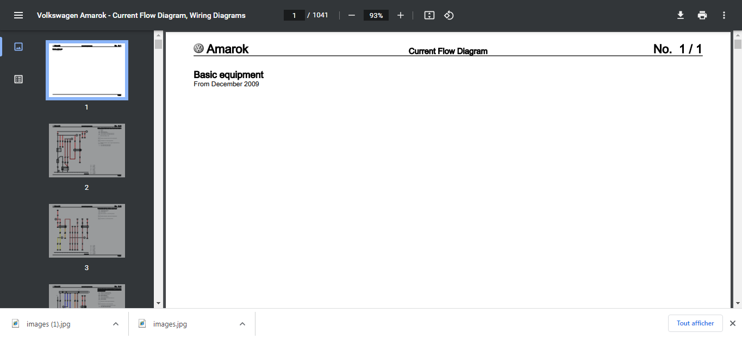The height and width of the screenshot is (339, 742).
Task: Open the three-dot more actions menu
Action: [724, 15]
